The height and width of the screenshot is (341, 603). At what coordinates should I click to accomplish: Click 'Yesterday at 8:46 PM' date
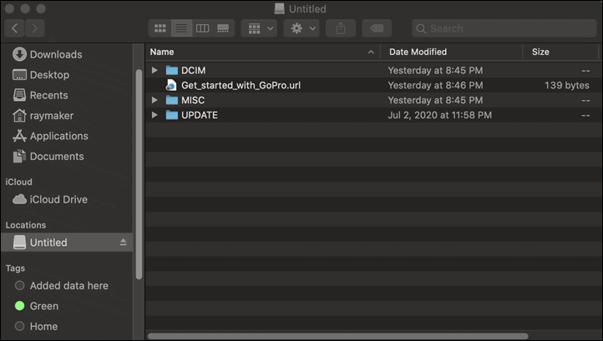click(x=435, y=85)
